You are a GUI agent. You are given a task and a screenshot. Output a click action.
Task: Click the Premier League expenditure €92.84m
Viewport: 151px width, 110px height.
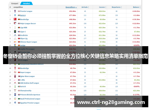[72, 11]
